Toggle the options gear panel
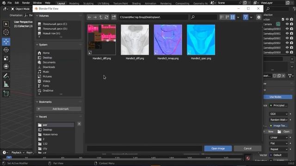The height and width of the screenshot is (166, 296). tap(259, 17)
